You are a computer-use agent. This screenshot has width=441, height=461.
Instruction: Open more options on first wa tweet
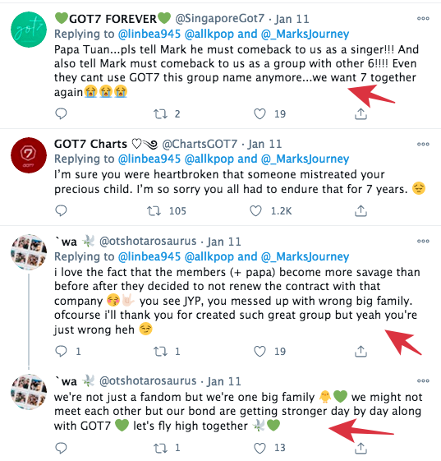click(423, 241)
